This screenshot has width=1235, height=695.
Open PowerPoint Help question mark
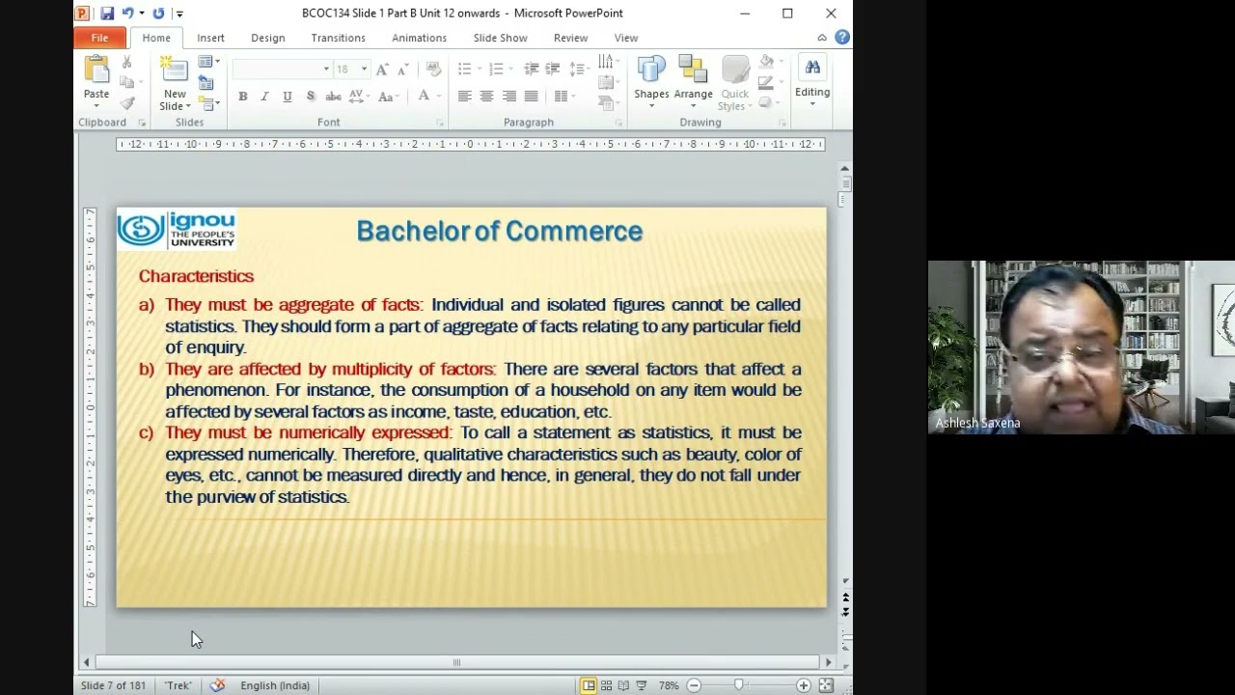pyautogui.click(x=842, y=38)
